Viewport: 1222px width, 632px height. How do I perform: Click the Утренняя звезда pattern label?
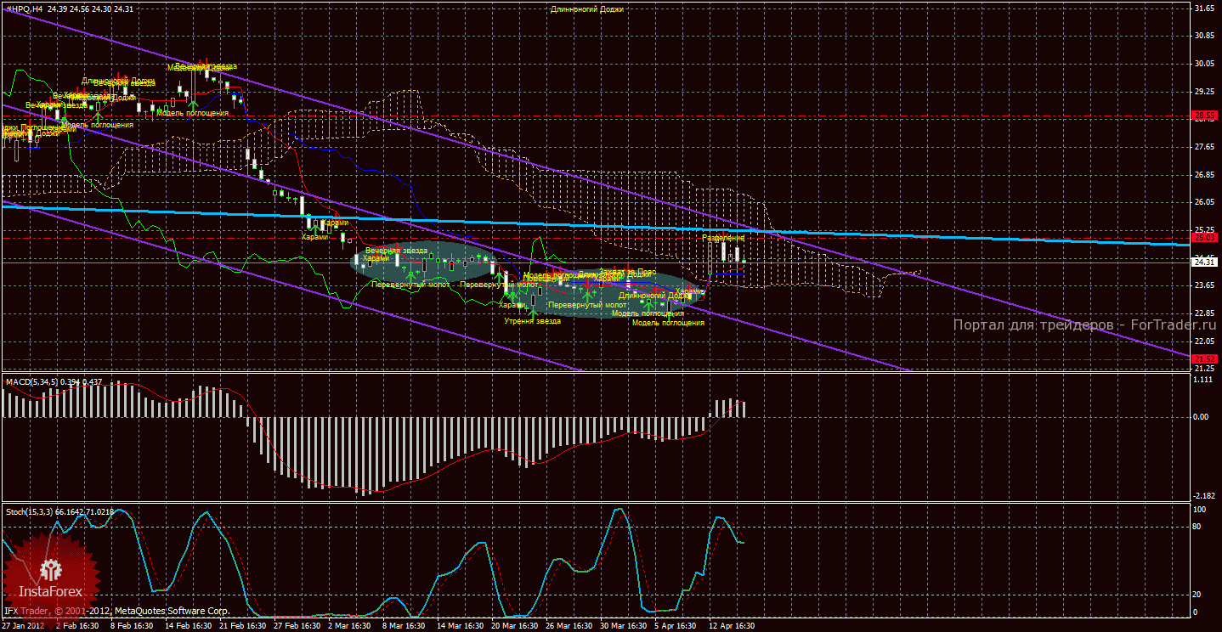click(x=532, y=321)
